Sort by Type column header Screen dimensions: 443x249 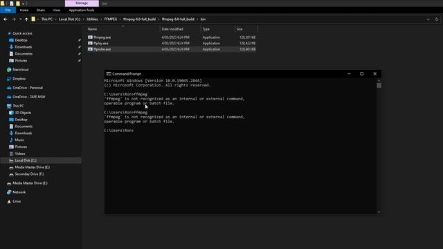click(206, 29)
